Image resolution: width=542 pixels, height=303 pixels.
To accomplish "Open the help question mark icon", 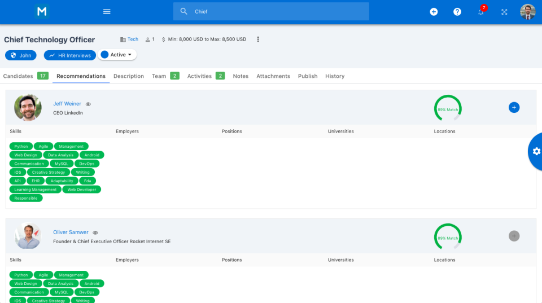I will point(457,12).
